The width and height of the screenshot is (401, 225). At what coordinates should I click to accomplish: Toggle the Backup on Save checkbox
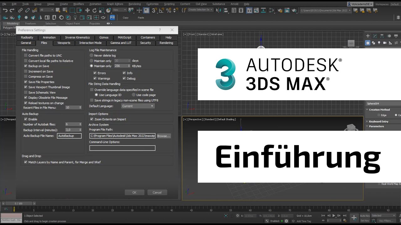coord(26,66)
